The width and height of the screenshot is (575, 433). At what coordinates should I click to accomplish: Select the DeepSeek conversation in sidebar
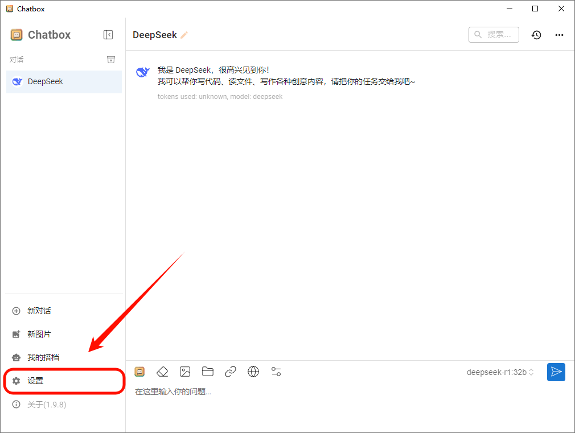[x=64, y=81]
